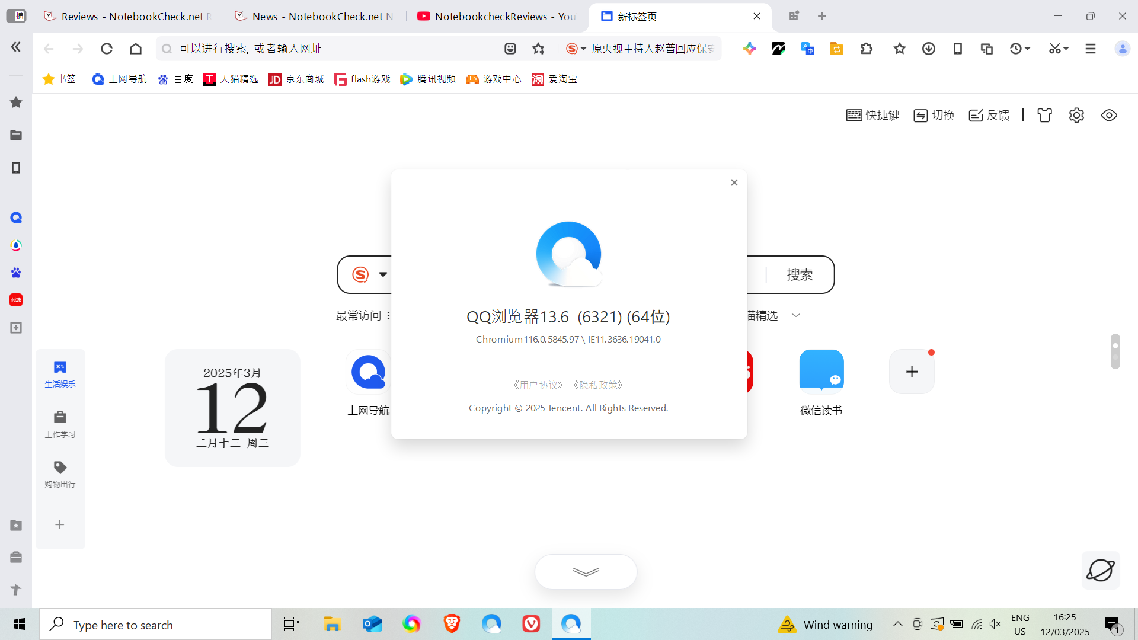Click 反馈 feedback button

(989, 115)
